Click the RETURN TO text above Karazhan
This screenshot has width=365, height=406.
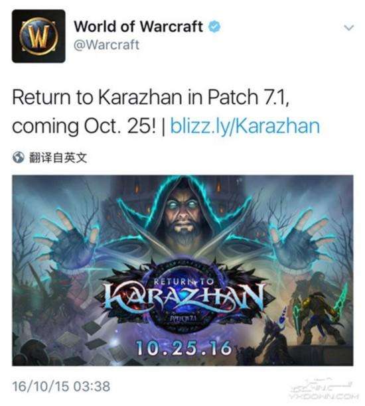pyautogui.click(x=183, y=281)
